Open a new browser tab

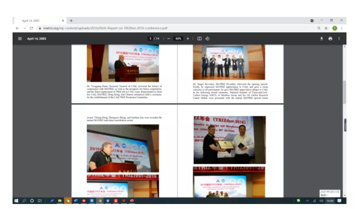point(71,20)
